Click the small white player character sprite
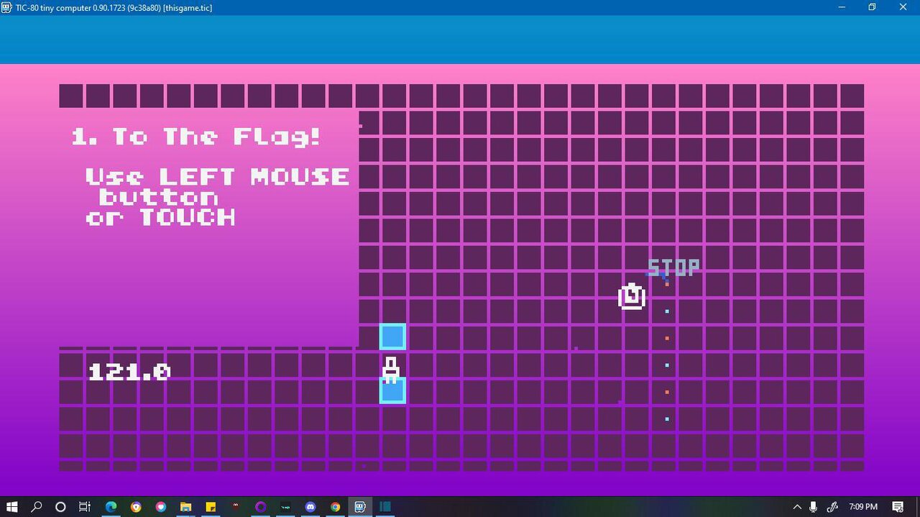The image size is (920, 517). coord(390,370)
